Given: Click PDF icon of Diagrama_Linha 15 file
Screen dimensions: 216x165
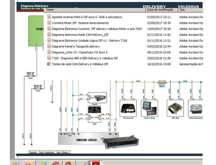Looking at the screenshot, I should [x=49, y=52].
